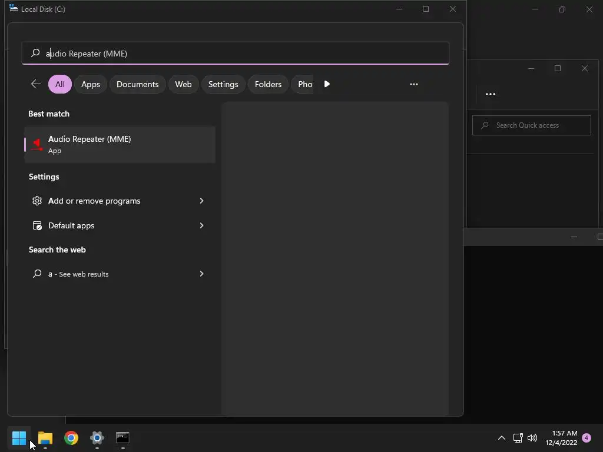This screenshot has width=603, height=452.
Task: Launch Google Chrome from the taskbar
Action: [x=71, y=437]
